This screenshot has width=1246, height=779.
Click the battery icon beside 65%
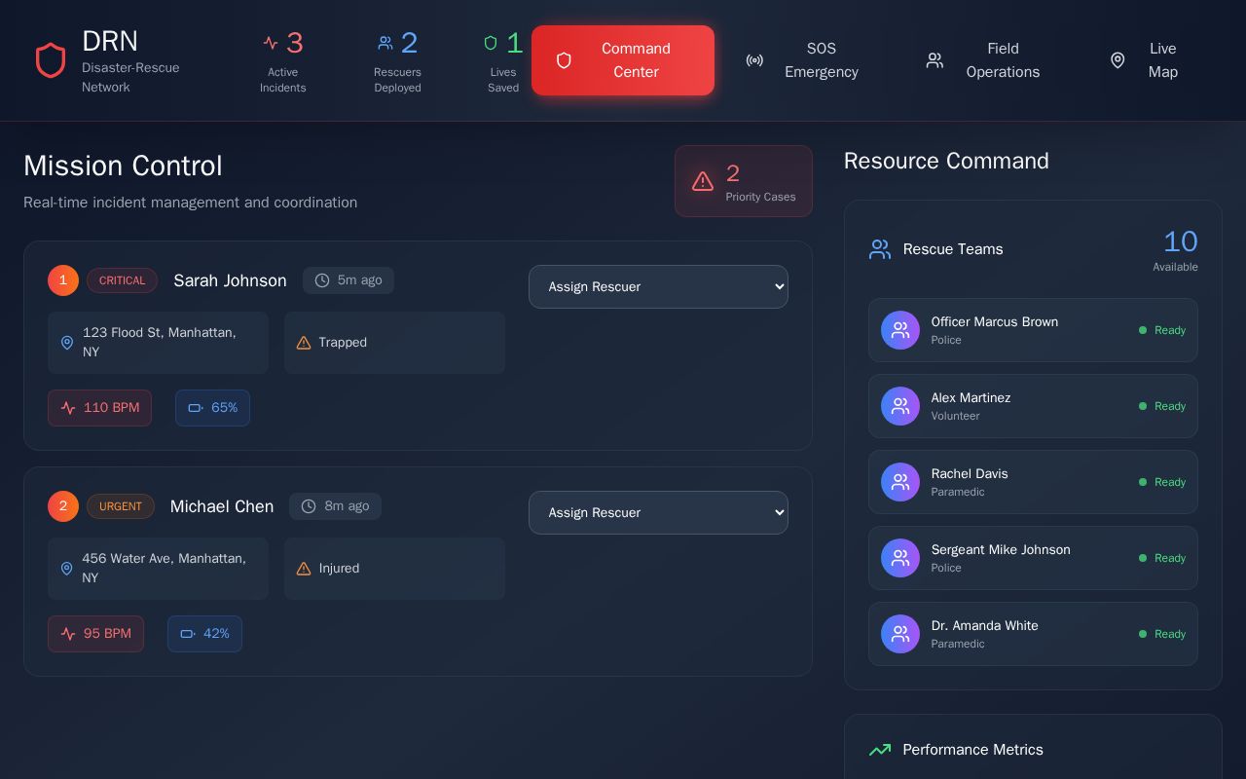point(196,408)
